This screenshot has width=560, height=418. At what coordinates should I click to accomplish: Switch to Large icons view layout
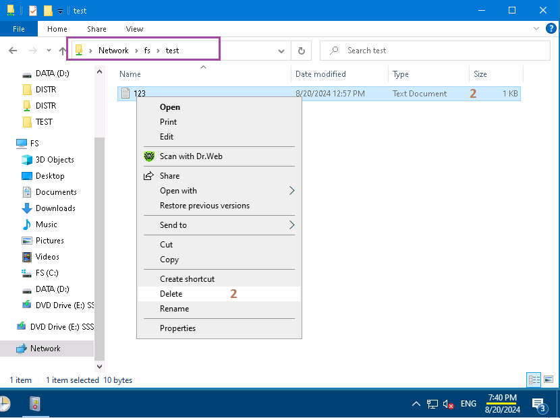pyautogui.click(x=549, y=380)
